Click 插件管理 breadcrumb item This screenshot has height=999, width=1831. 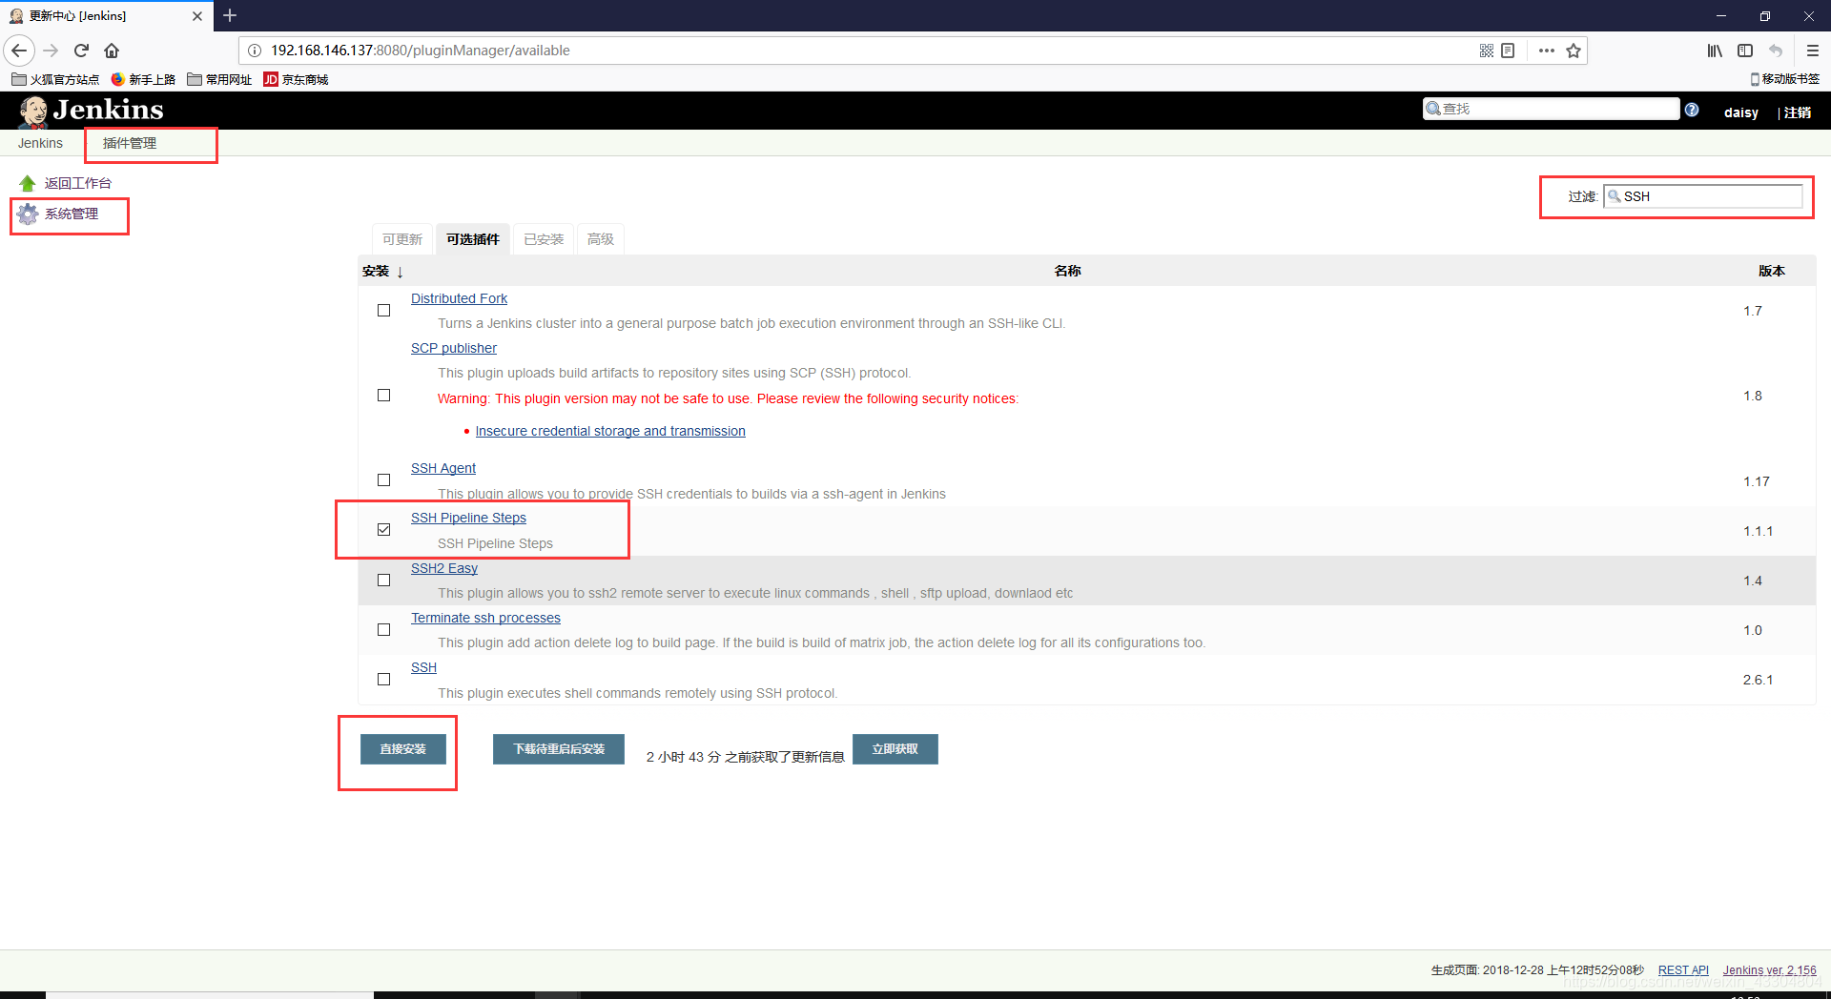pyautogui.click(x=130, y=143)
